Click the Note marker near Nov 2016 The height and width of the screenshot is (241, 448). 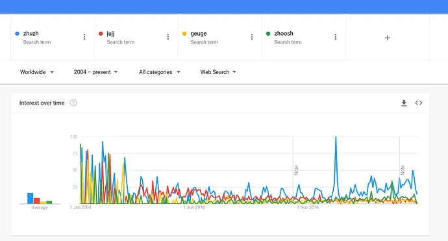(x=296, y=170)
